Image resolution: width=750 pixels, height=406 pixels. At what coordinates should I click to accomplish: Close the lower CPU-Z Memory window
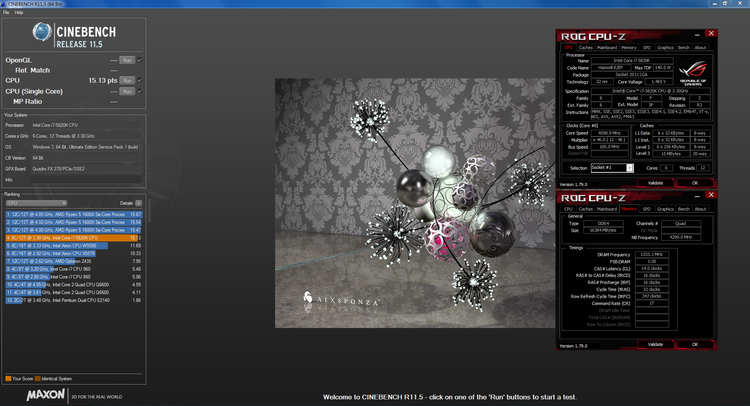click(x=711, y=195)
